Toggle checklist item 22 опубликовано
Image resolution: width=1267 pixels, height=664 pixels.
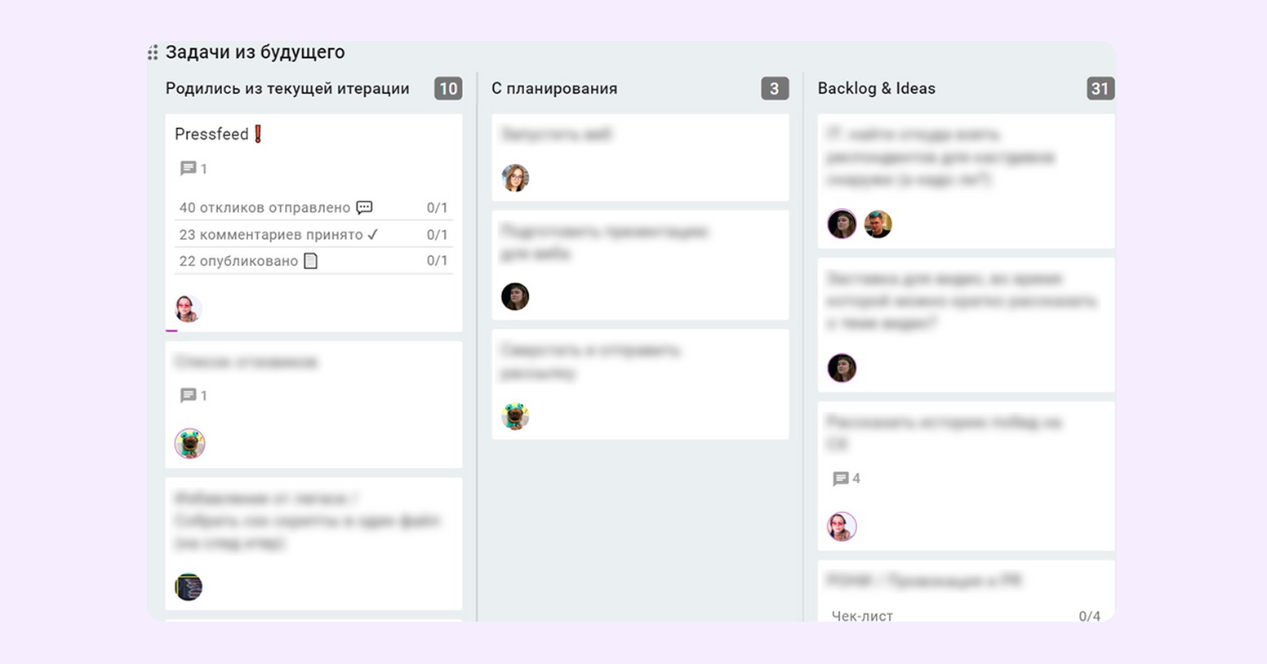313,261
